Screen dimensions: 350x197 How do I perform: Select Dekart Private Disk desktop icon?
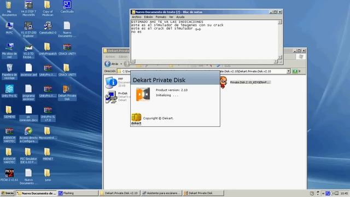click(67, 92)
